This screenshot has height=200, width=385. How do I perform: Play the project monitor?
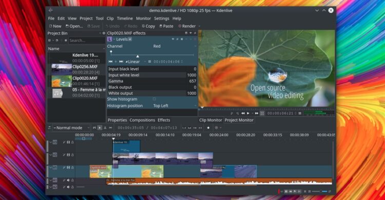coord(248,113)
